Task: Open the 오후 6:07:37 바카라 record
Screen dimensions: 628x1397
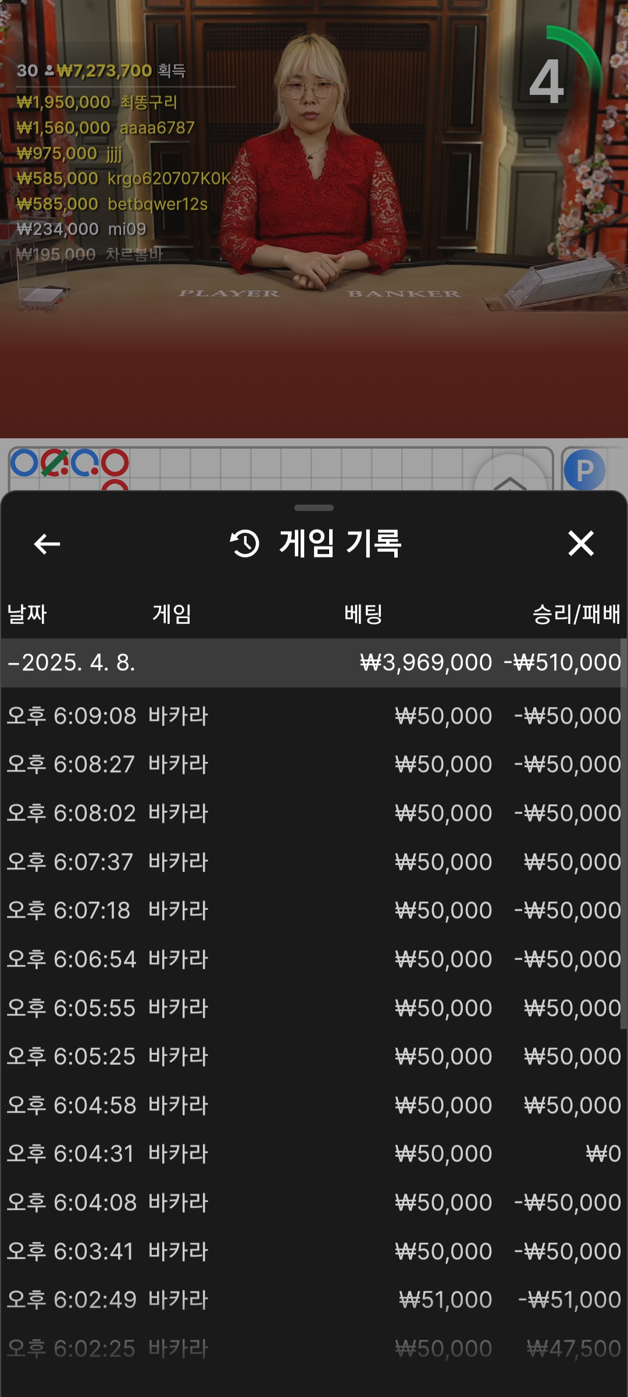Action: 314,862
